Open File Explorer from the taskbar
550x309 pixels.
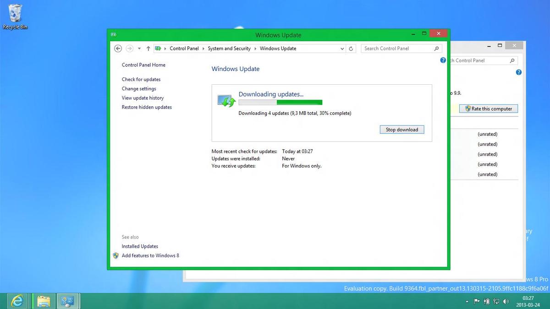pos(44,301)
